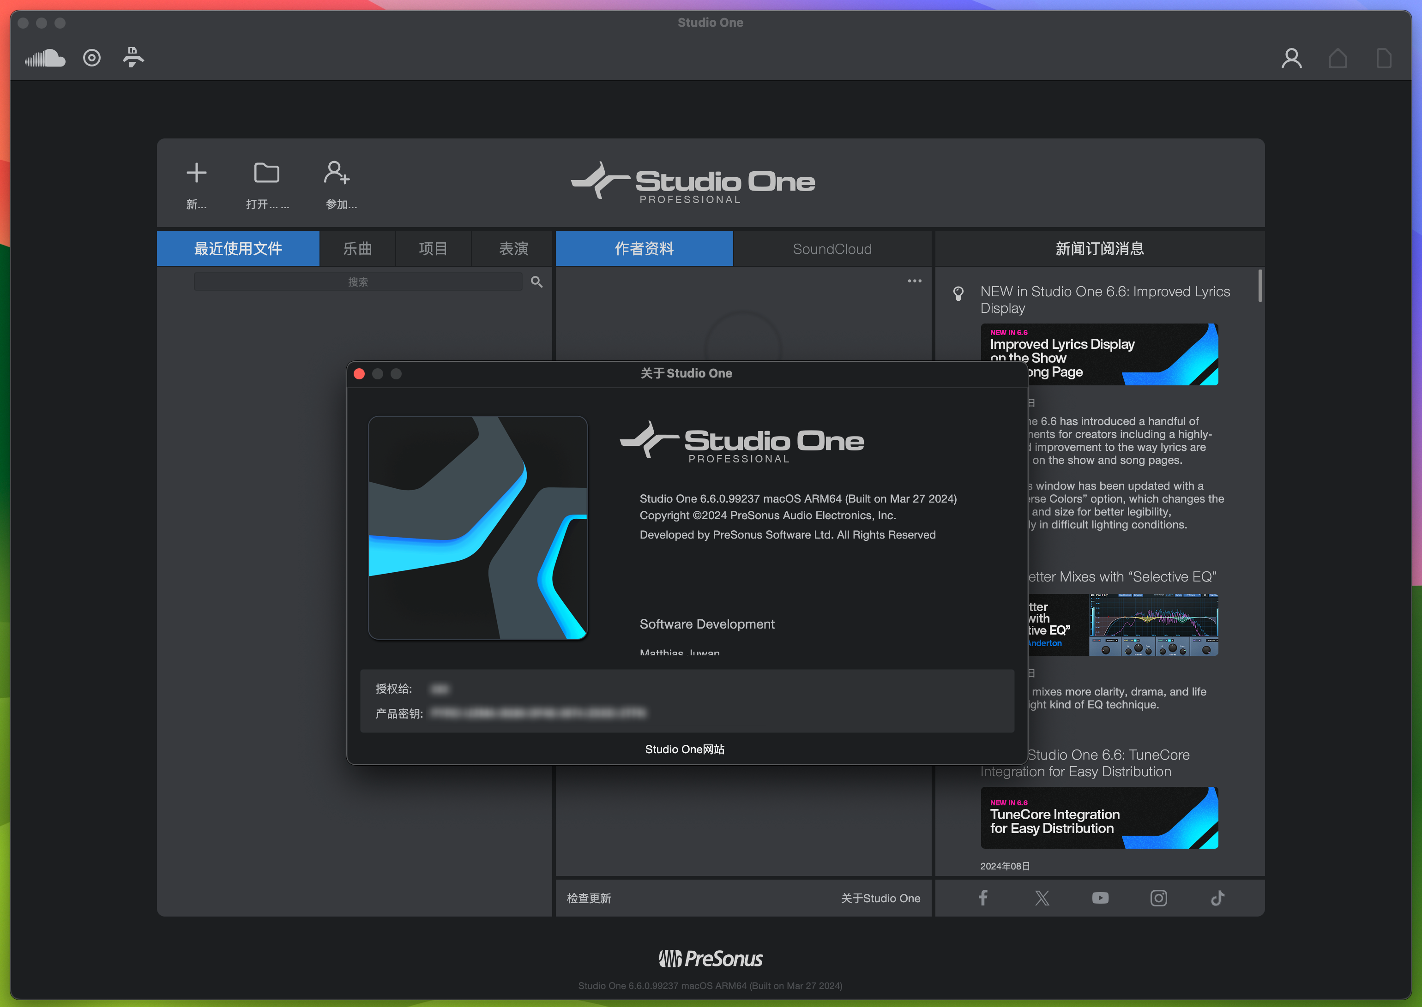Viewport: 1422px width, 1007px height.
Task: Switch to 表演 tab
Action: (513, 249)
